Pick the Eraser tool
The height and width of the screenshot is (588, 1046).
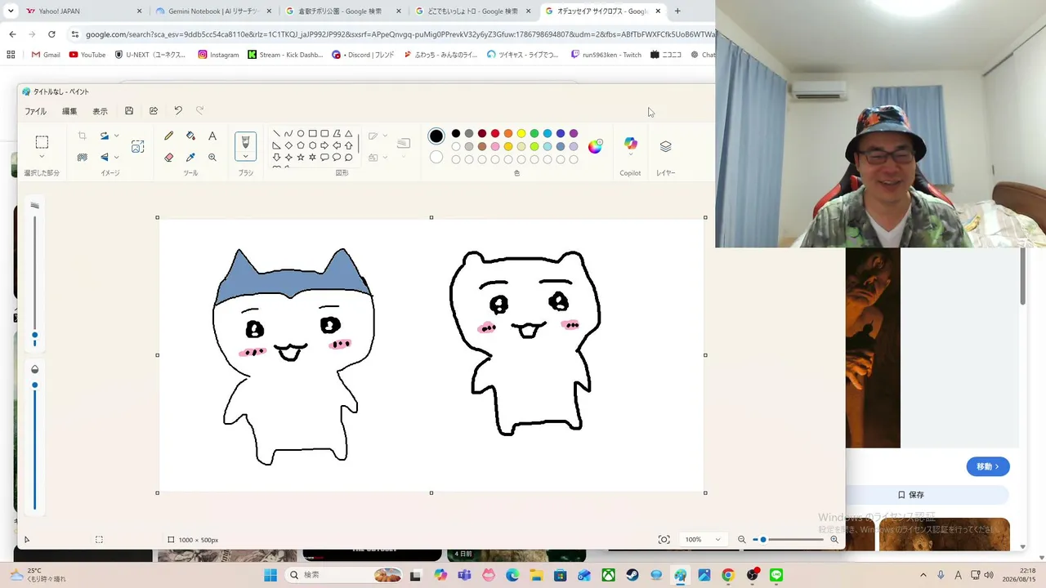[169, 157]
